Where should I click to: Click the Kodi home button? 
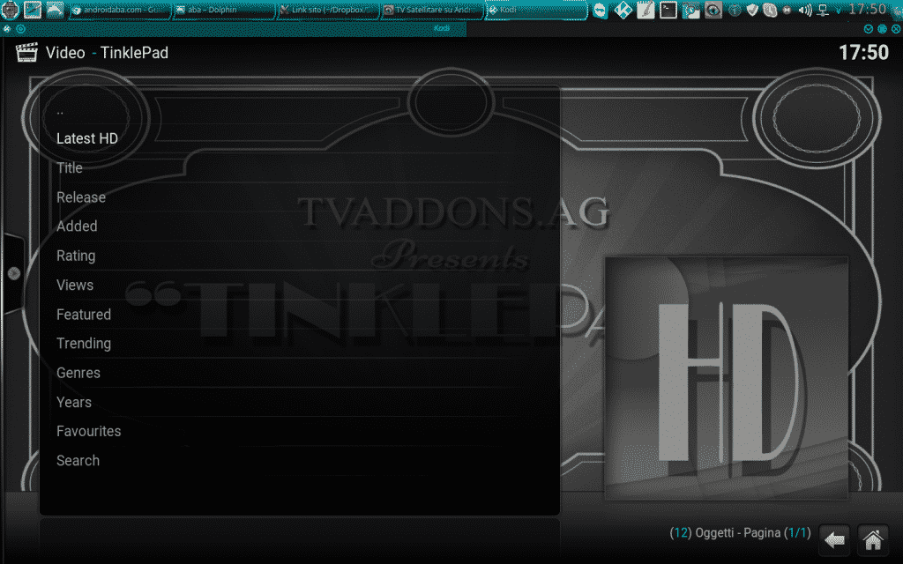[872, 540]
